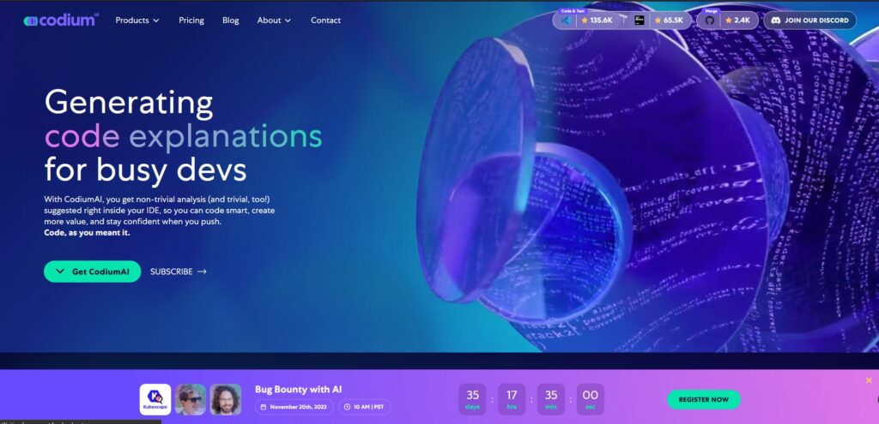Image resolution: width=879 pixels, height=424 pixels.
Task: Open the Blog page
Action: [230, 21]
